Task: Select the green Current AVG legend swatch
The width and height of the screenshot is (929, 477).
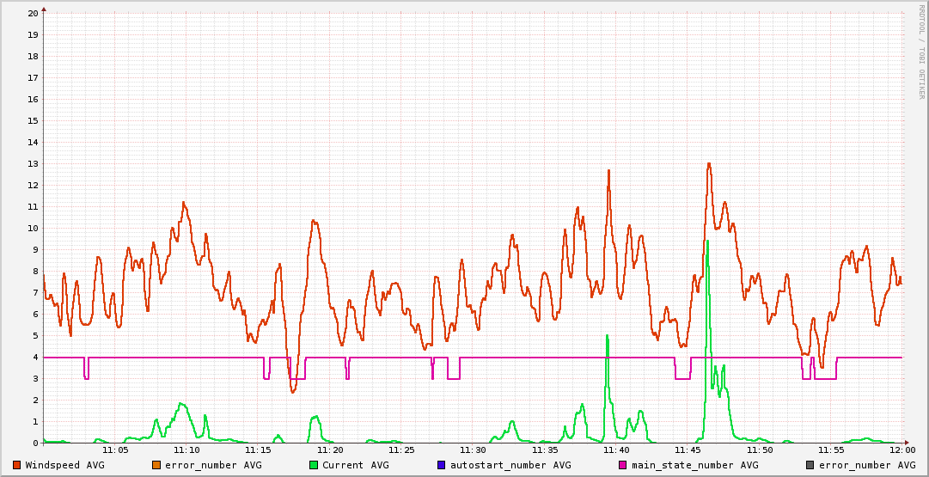Action: click(314, 465)
